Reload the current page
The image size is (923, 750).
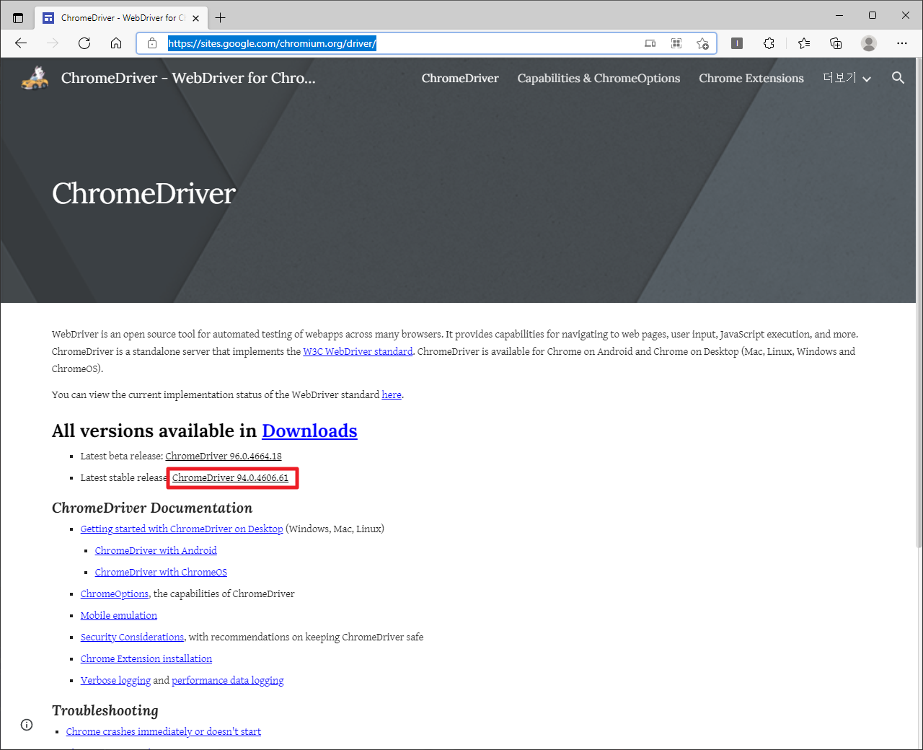click(x=84, y=43)
